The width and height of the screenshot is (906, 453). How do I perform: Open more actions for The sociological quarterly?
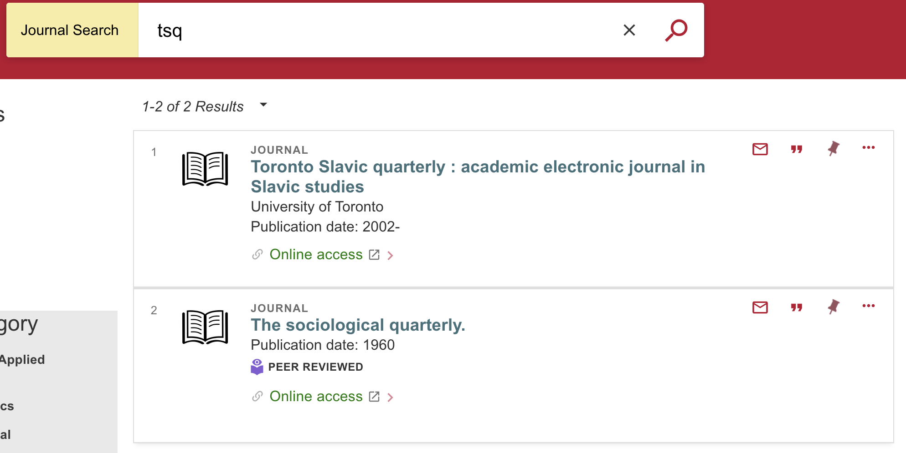point(868,306)
